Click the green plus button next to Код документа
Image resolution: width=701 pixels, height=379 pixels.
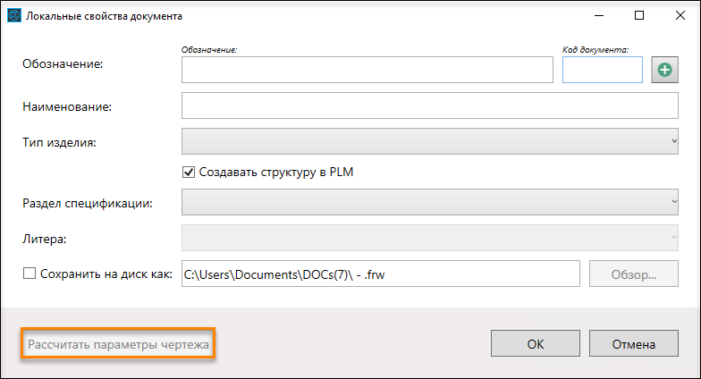click(664, 70)
